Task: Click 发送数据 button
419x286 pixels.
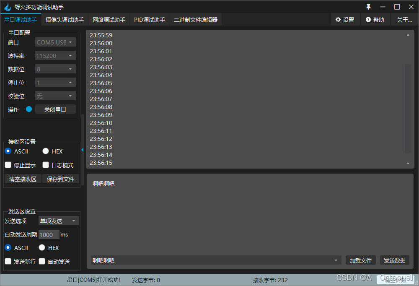Action: pyautogui.click(x=395, y=260)
